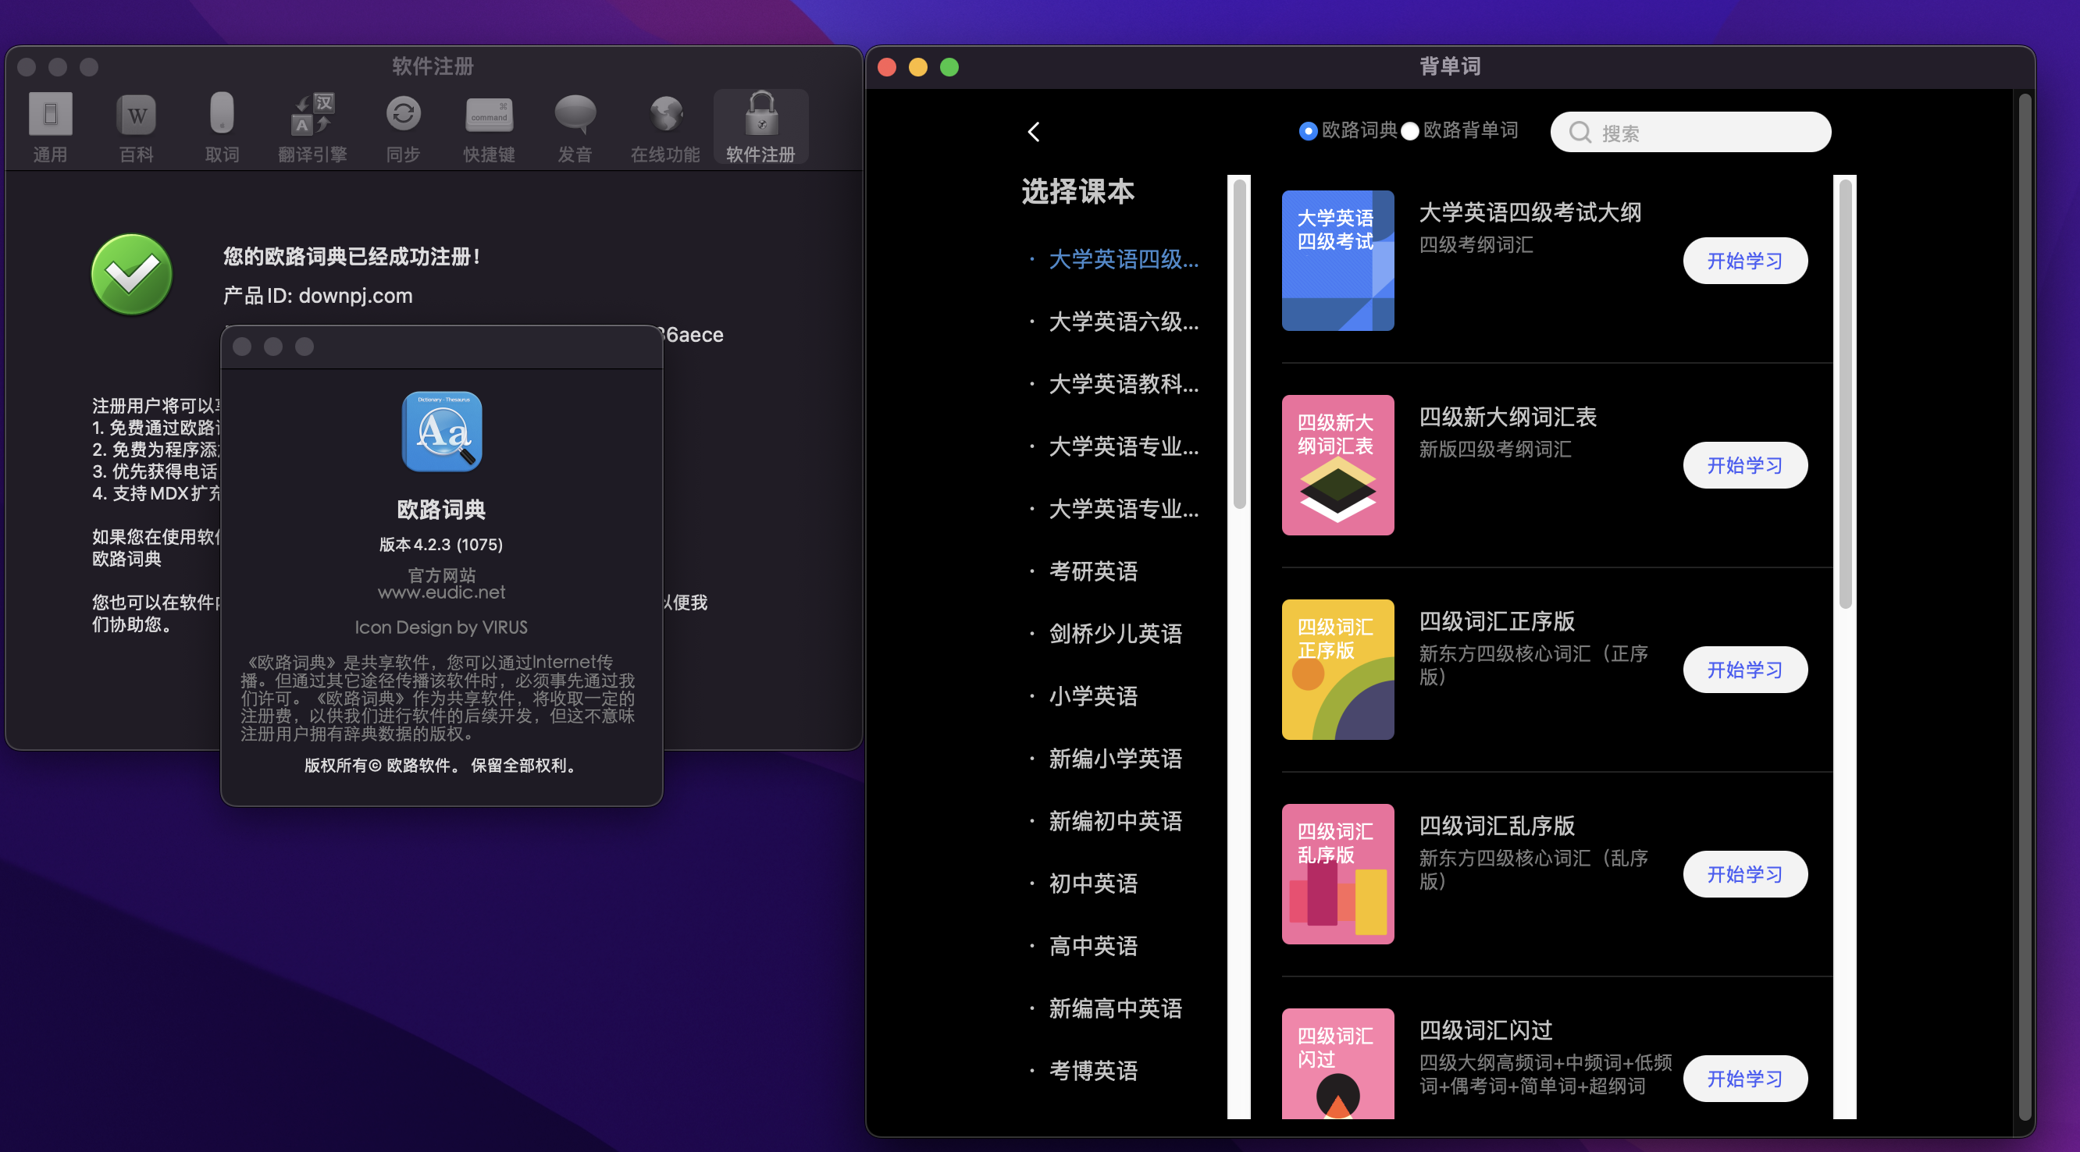Select 大学英语六级 category in sidebar
Image resolution: width=2080 pixels, height=1152 pixels.
(1124, 322)
